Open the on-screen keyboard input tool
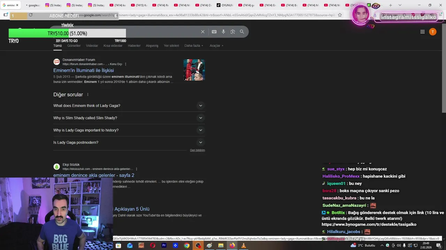The width and height of the screenshot is (446, 250). click(x=214, y=32)
